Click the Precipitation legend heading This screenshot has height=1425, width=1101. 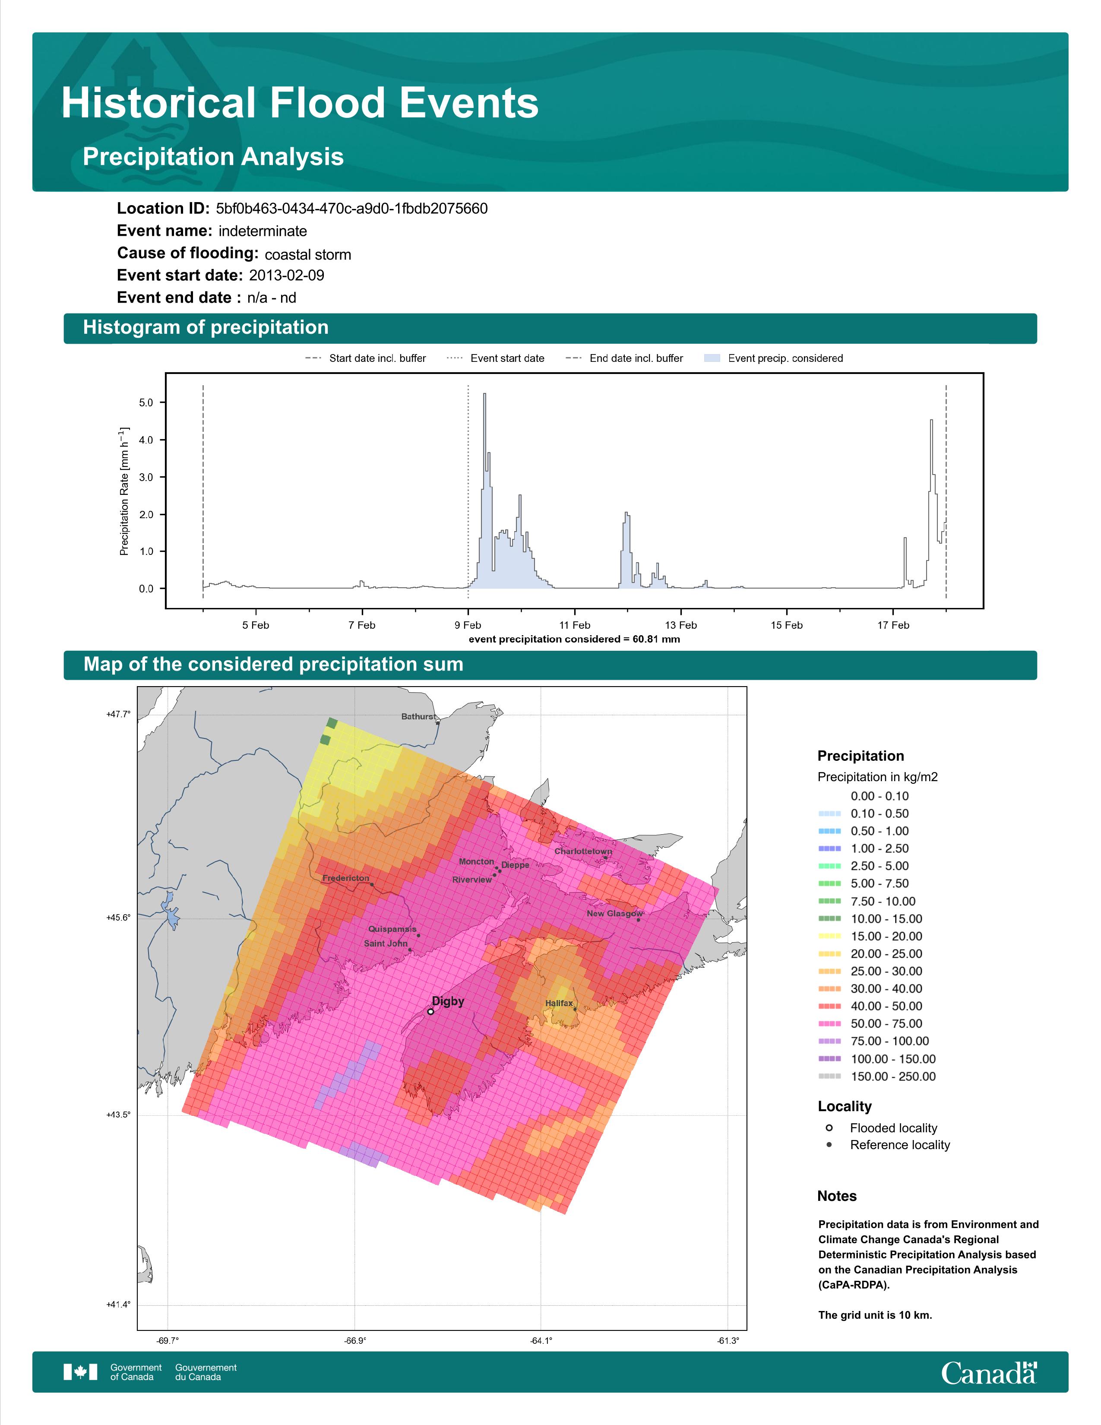coord(861,756)
